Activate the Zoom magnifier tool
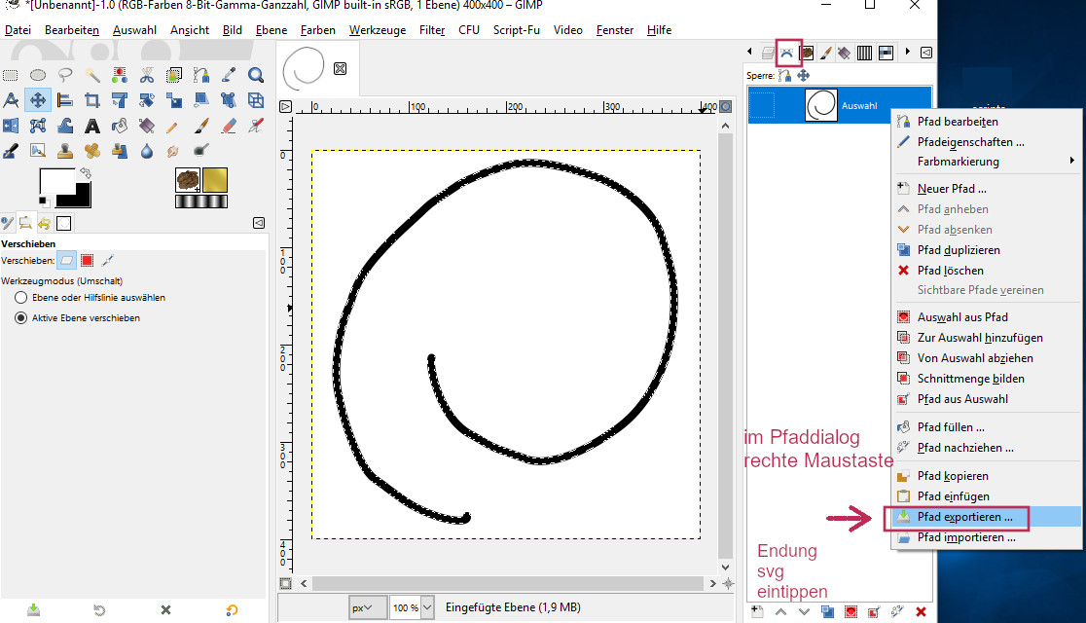The image size is (1086, 623). tap(255, 75)
